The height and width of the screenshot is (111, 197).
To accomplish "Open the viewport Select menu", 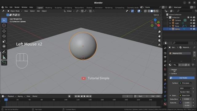I will pyautogui.click(x=32, y=11).
